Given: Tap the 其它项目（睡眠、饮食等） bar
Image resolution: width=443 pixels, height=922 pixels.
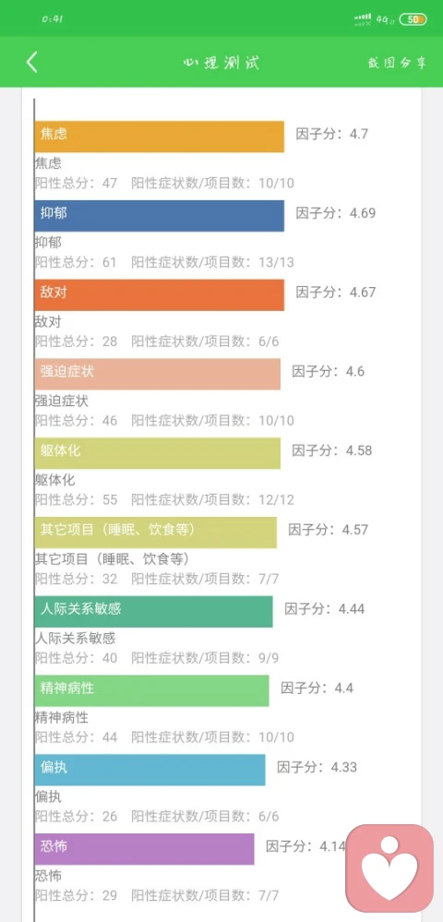Looking at the screenshot, I should click(155, 533).
